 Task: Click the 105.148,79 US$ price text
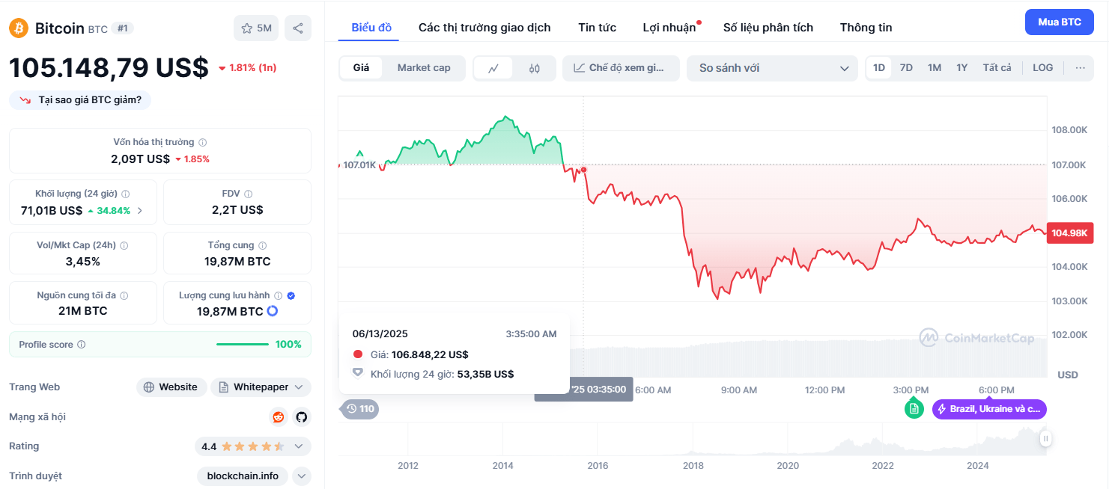pos(109,67)
